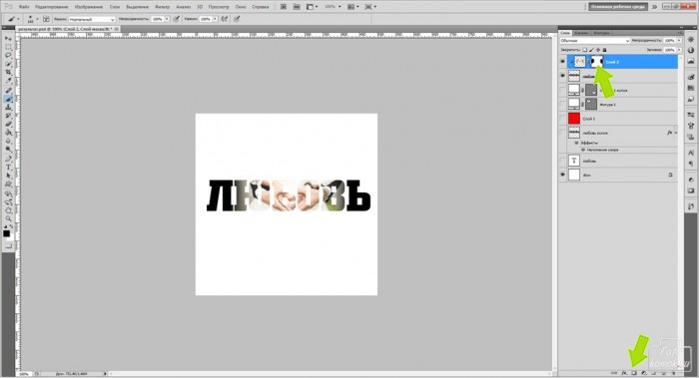Open layer fill slider arrow
Screen dimensions: 699x378
pos(679,50)
